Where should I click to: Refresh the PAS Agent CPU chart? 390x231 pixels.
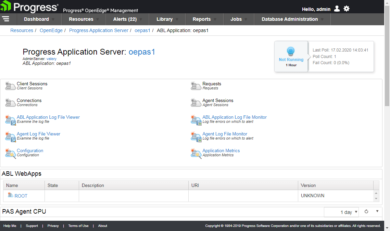pos(366,212)
